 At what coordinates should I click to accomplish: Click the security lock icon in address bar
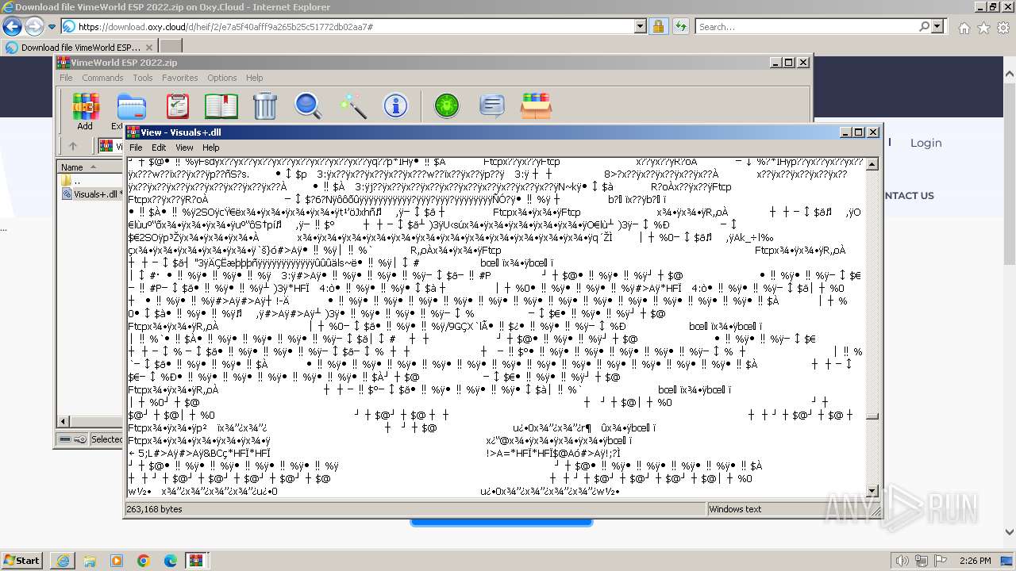click(658, 26)
